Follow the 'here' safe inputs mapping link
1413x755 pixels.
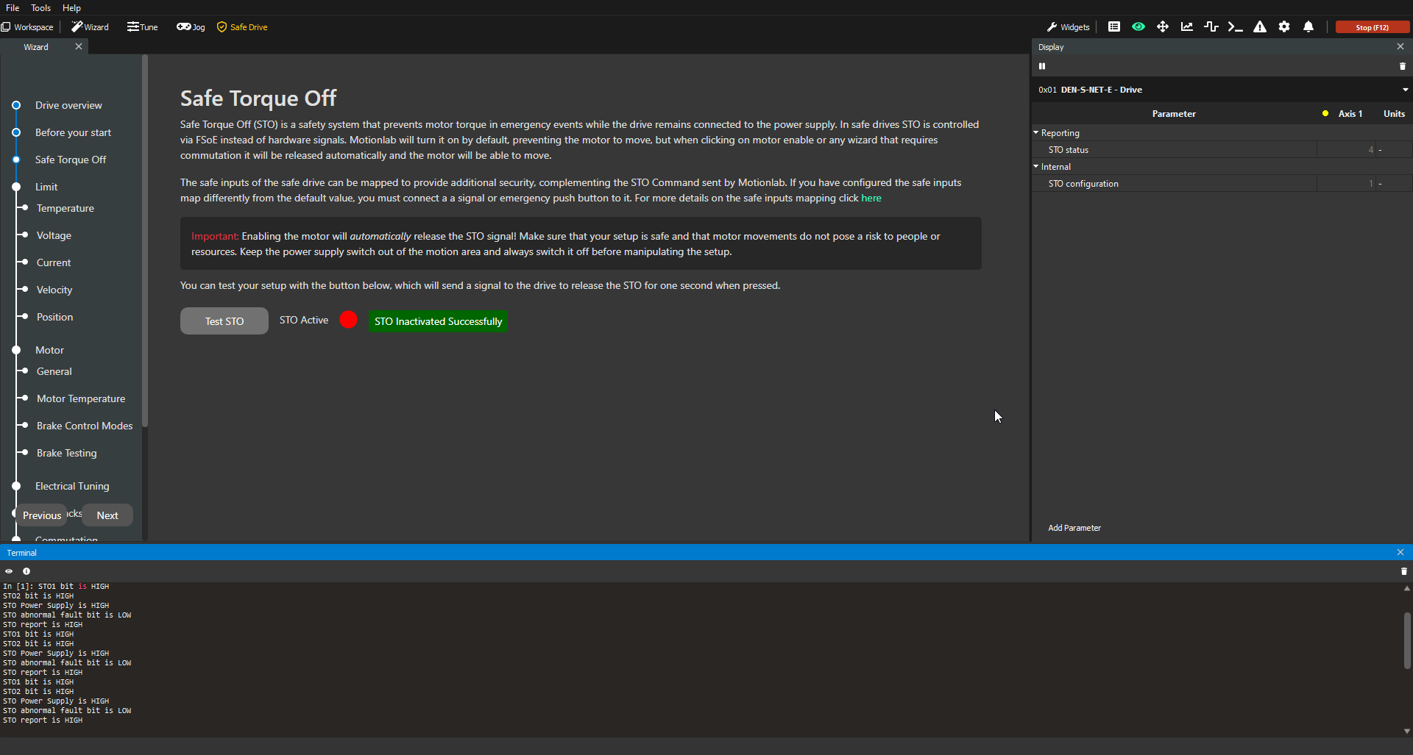coord(871,198)
